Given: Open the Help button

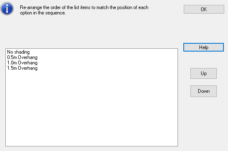Looking at the screenshot, I should click(x=204, y=47).
